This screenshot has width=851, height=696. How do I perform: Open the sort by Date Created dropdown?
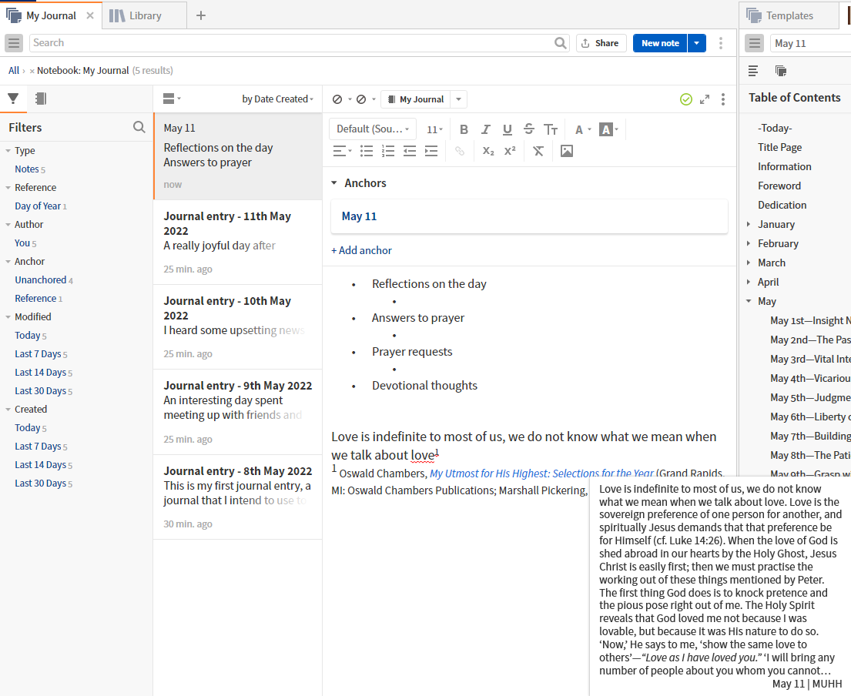coord(277,99)
